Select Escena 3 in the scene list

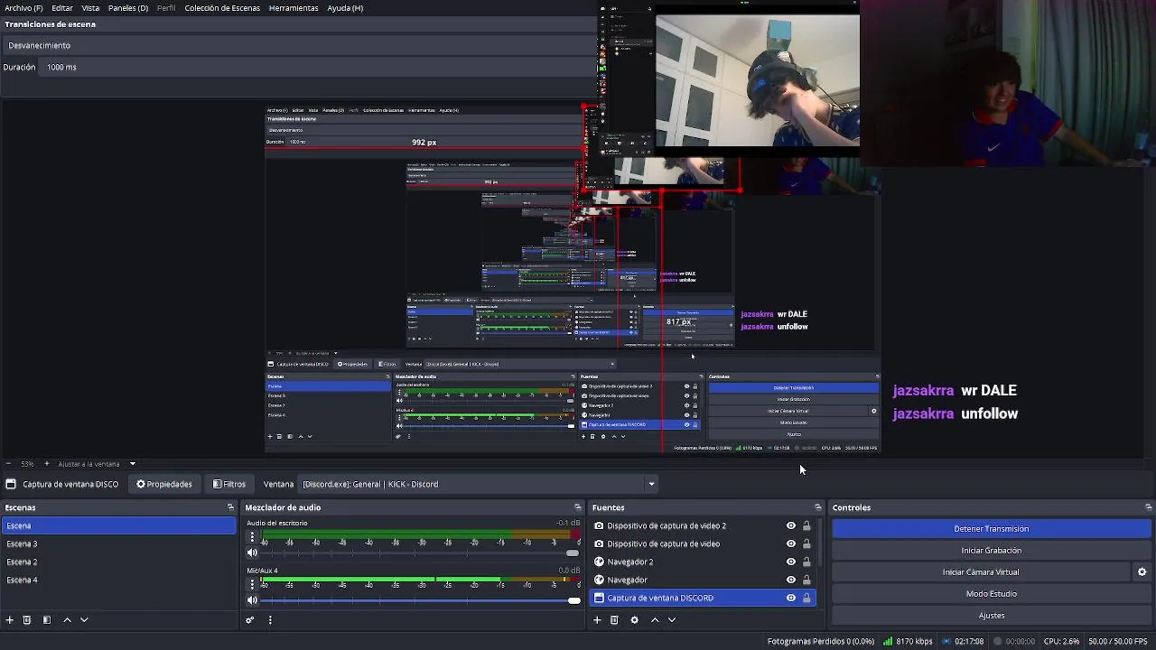click(x=118, y=543)
